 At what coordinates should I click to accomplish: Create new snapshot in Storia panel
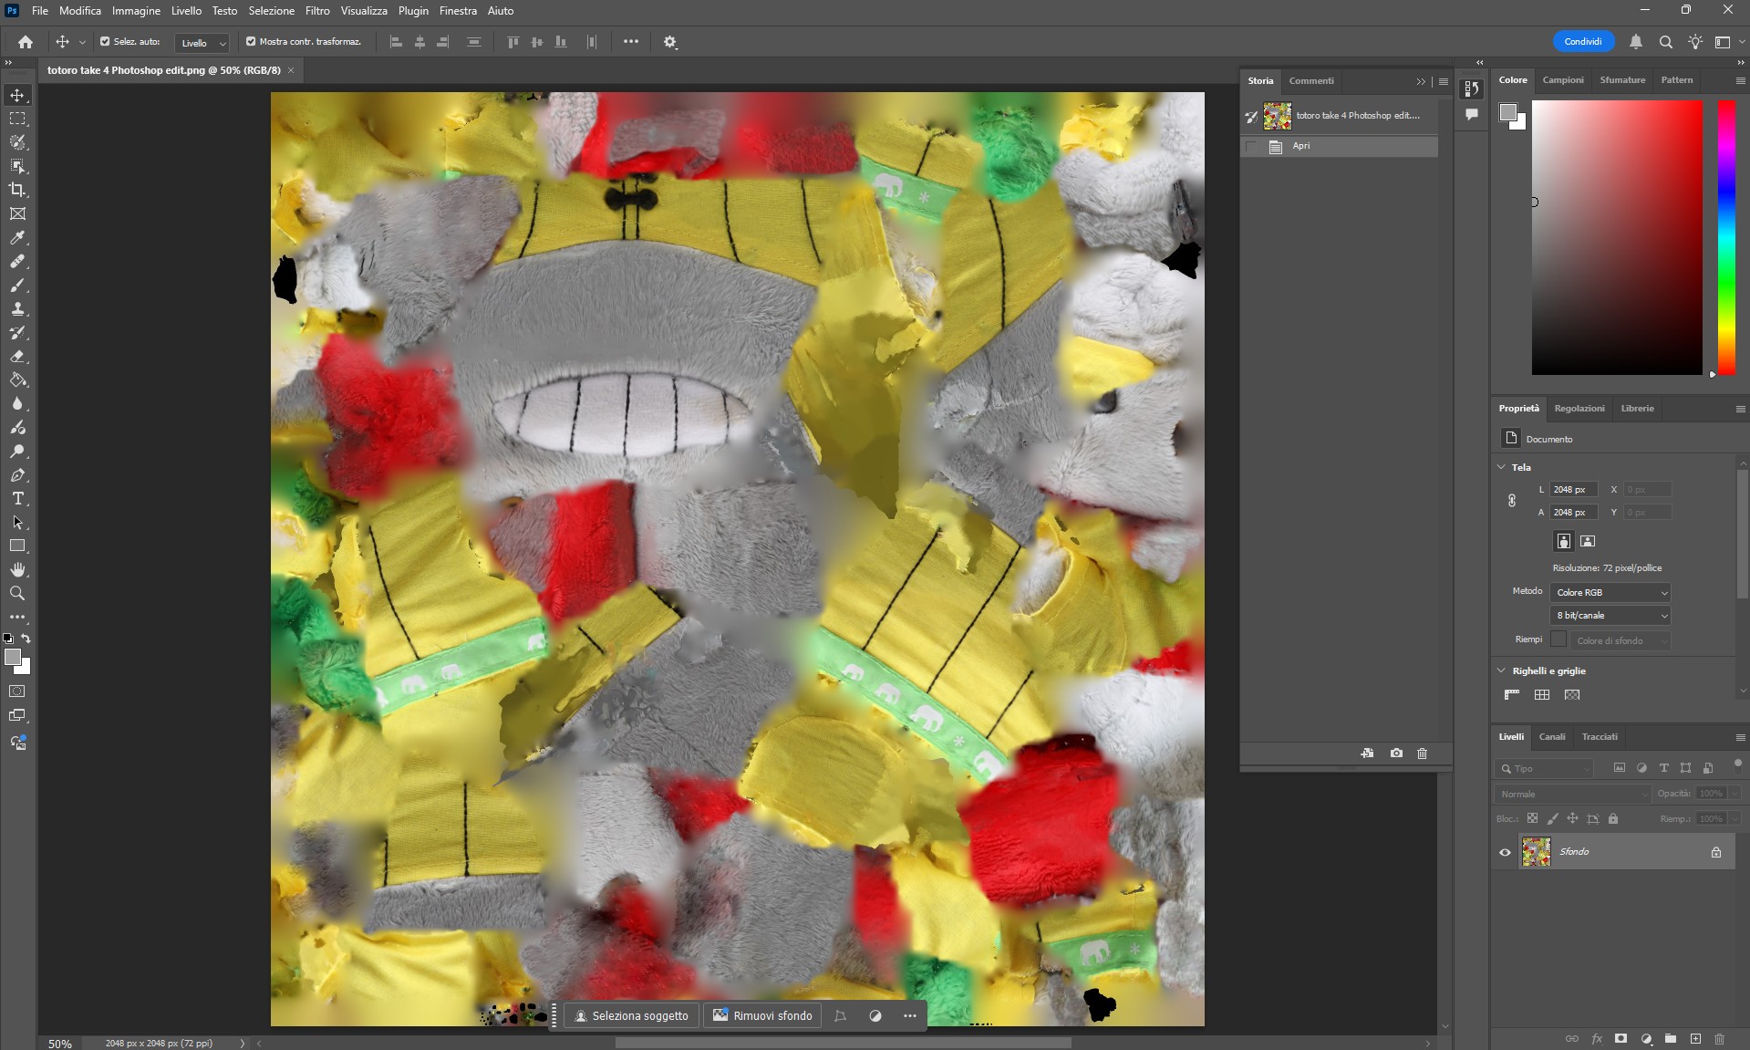[1396, 753]
